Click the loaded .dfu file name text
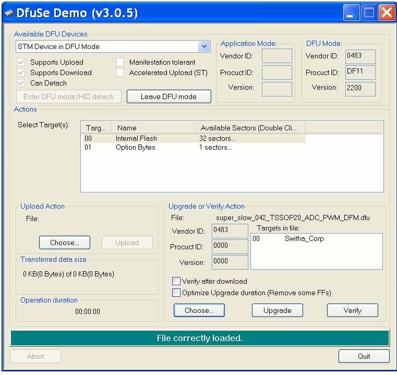The image size is (397, 375). pyautogui.click(x=293, y=218)
